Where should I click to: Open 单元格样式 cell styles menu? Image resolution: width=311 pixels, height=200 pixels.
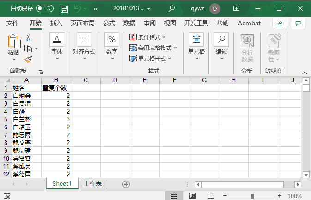pyautogui.click(x=150, y=59)
